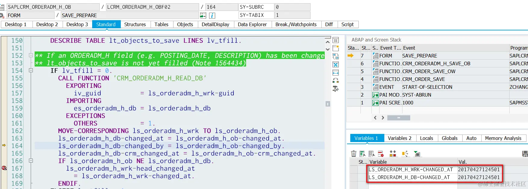Switch to Desktop 2 tab

(47, 24)
